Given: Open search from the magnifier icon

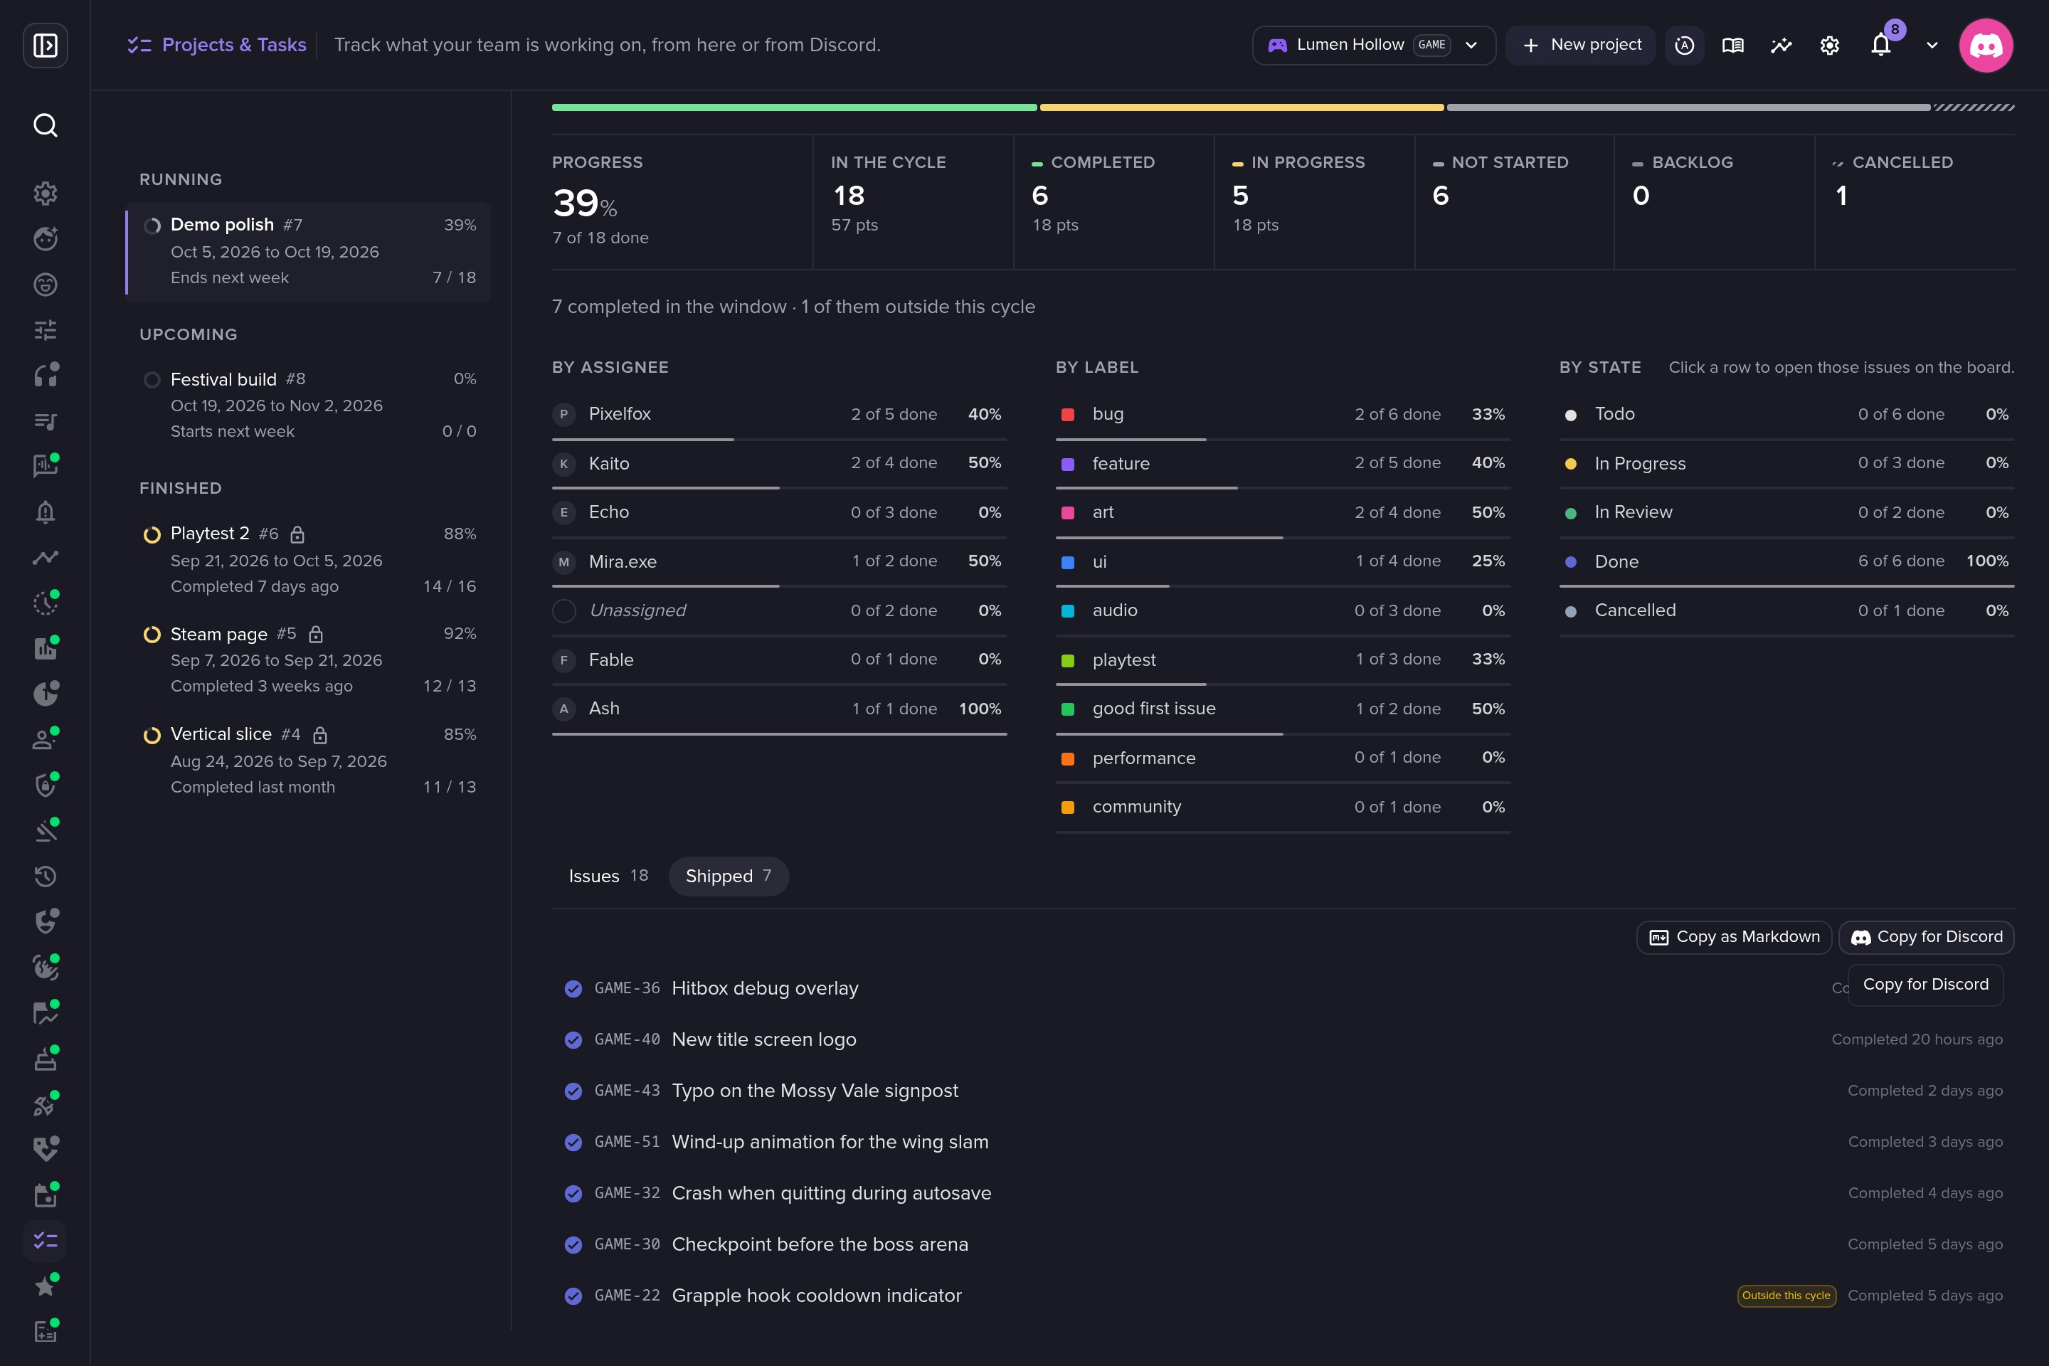Looking at the screenshot, I should click(x=46, y=125).
